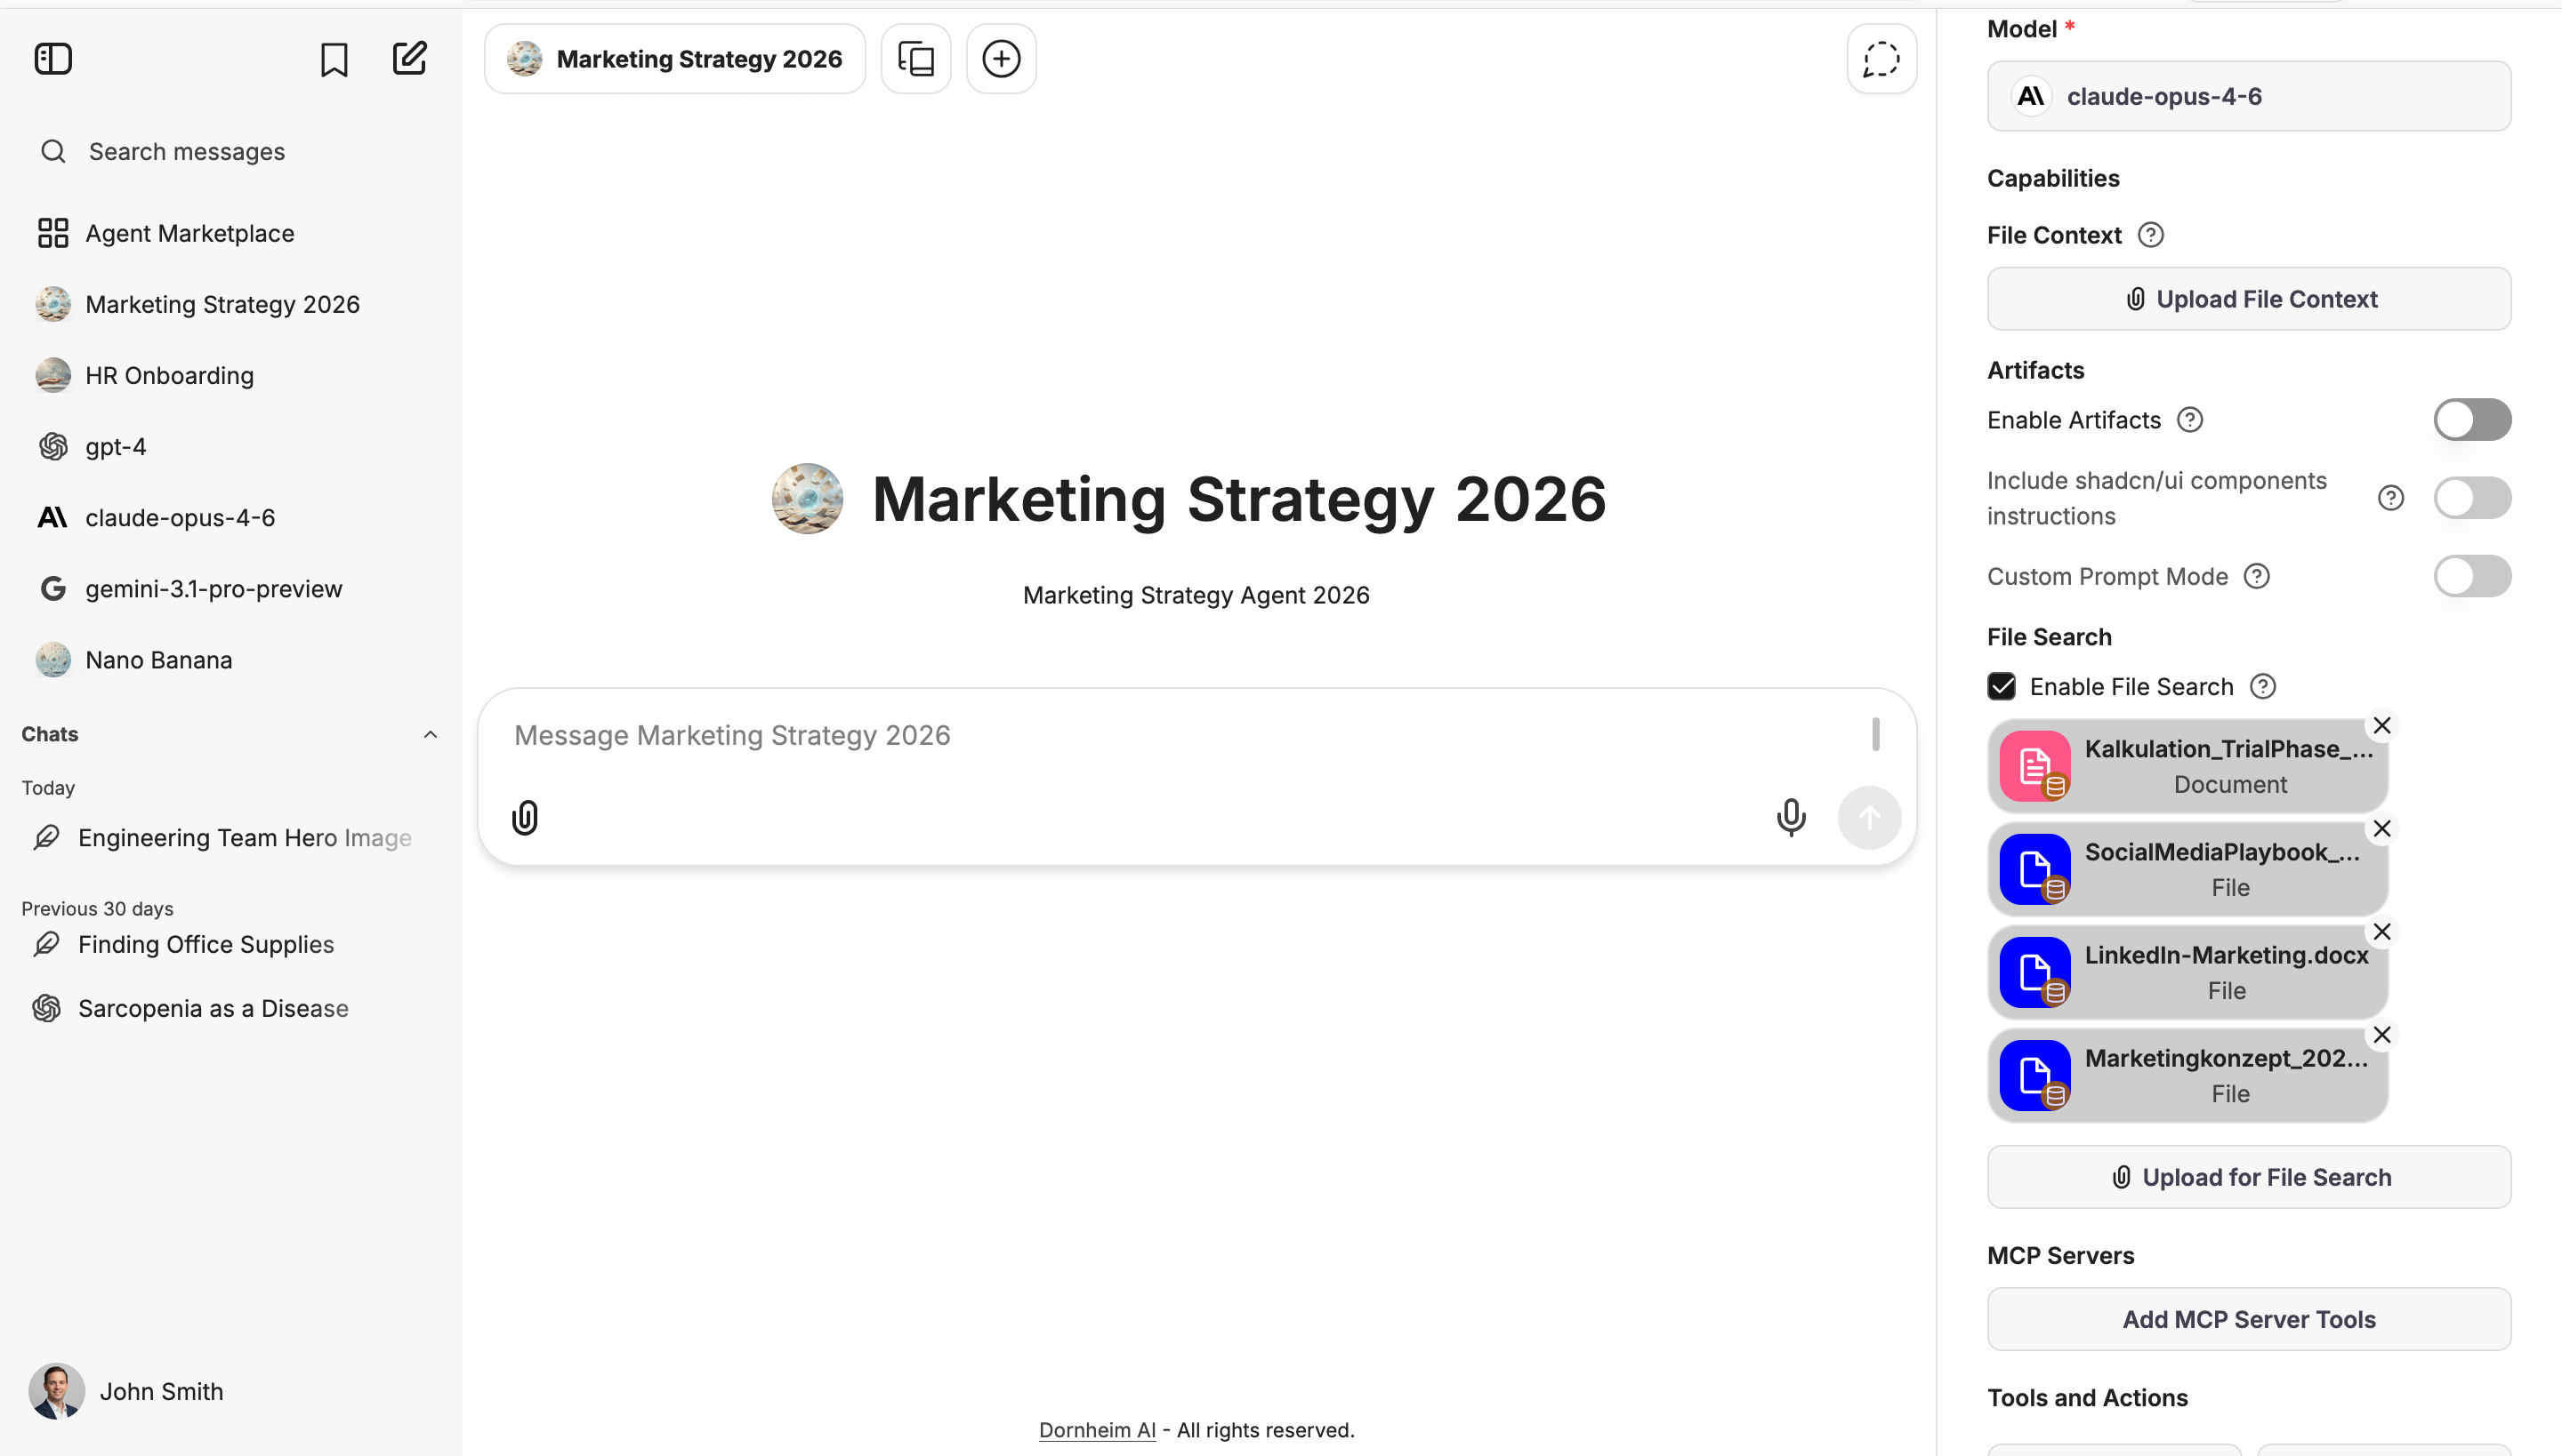Click the attach file paperclip in message box

tap(526, 817)
